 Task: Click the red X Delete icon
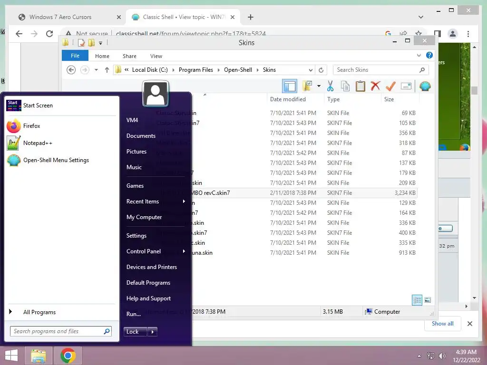[375, 86]
